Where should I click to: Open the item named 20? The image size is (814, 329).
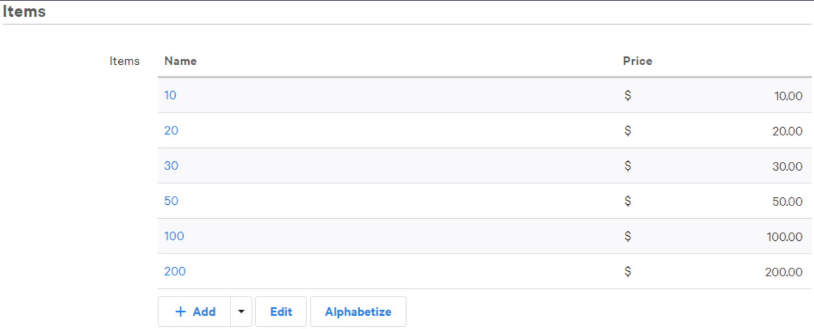coord(171,130)
